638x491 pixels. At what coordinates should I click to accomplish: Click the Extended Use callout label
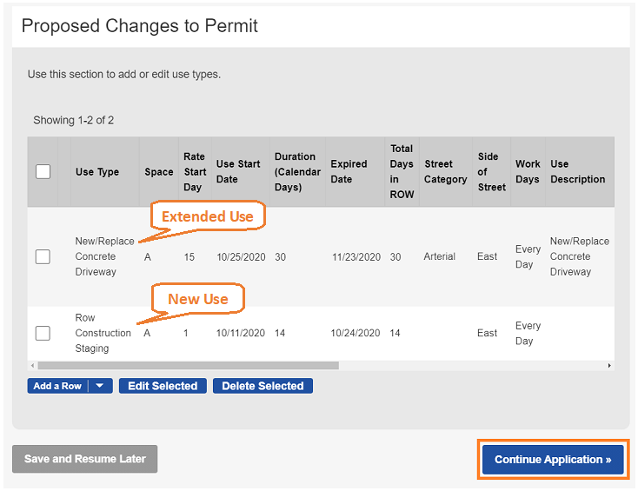(207, 216)
